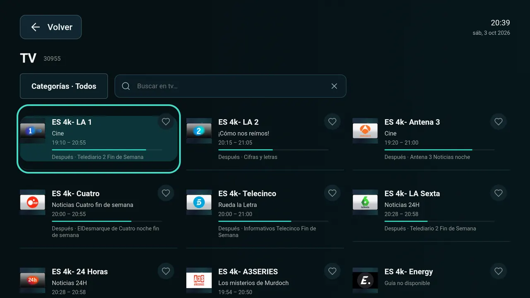Image resolution: width=530 pixels, height=298 pixels.
Task: Select the ES 4k- Cuatro channel title
Action: (76, 193)
